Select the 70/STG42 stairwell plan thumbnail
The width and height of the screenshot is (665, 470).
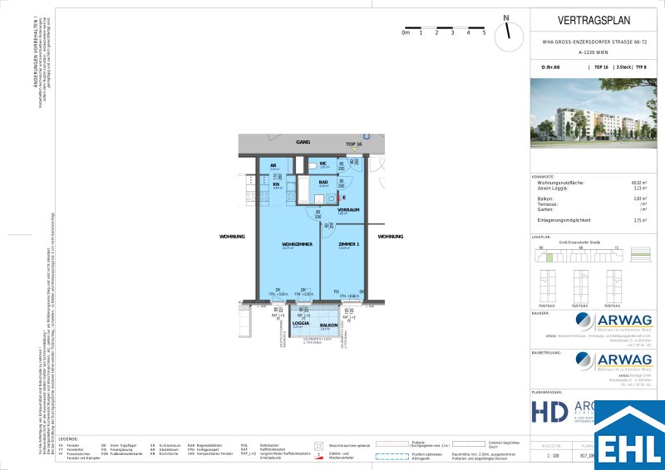580,286
